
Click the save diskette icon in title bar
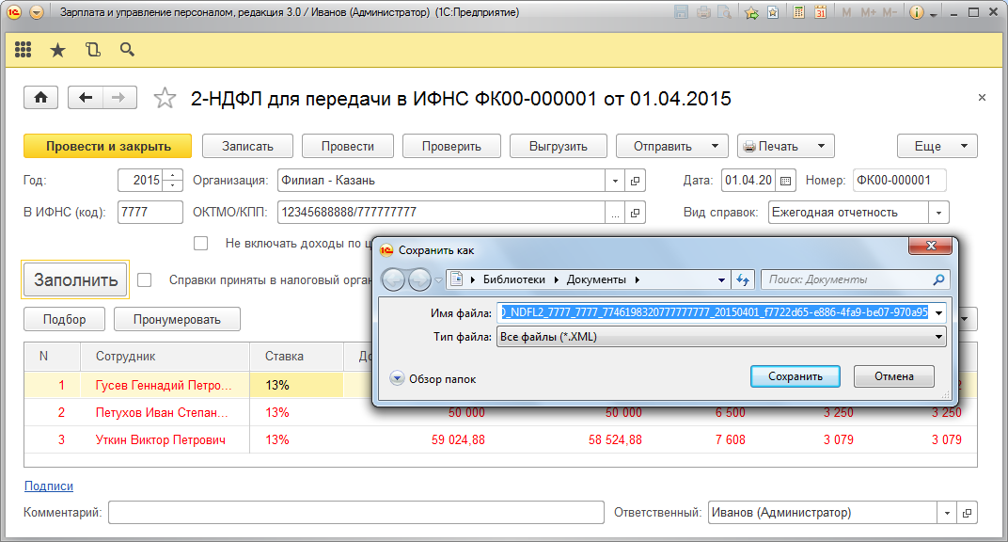[x=682, y=12]
